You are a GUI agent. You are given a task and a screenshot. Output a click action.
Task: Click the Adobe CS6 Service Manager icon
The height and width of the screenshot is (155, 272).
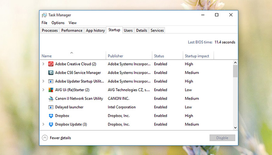[51, 73]
